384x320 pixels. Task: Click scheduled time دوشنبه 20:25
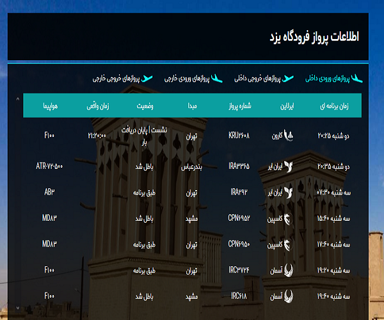pos(333,136)
